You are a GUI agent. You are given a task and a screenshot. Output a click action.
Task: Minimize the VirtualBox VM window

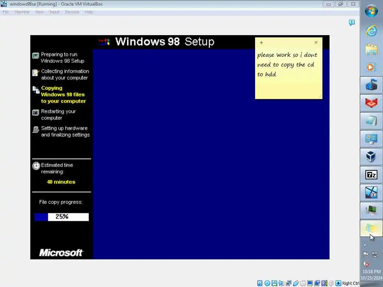pos(328,4)
